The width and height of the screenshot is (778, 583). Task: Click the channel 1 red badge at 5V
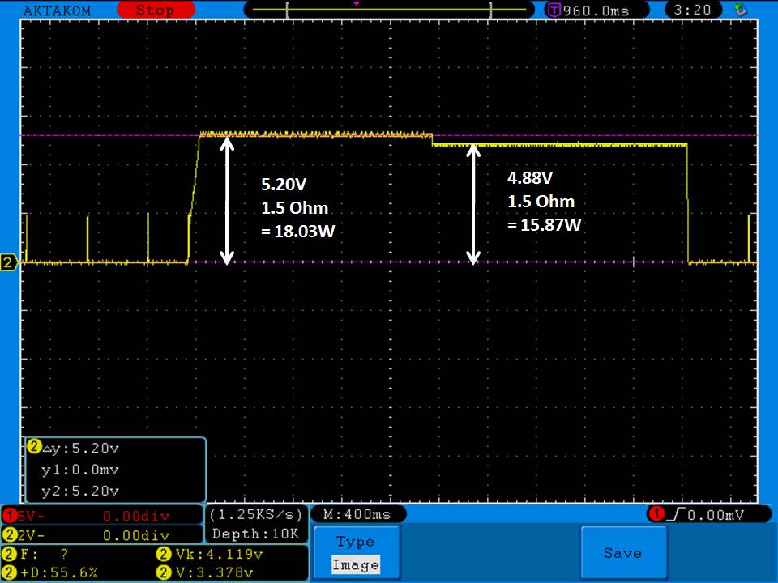tap(10, 515)
